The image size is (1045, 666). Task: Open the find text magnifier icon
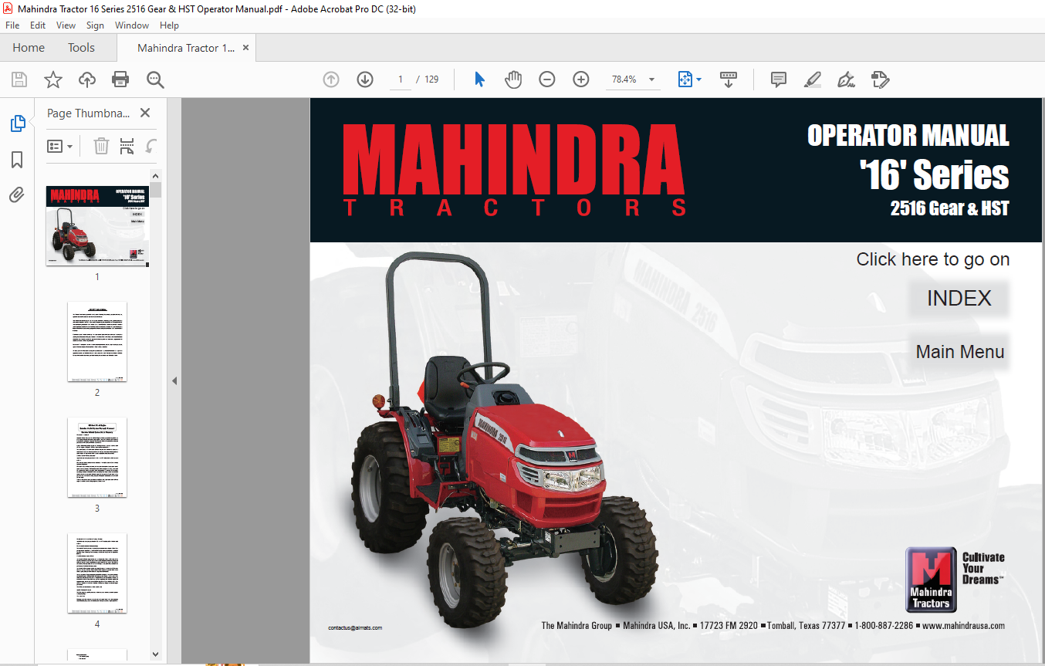pos(155,79)
